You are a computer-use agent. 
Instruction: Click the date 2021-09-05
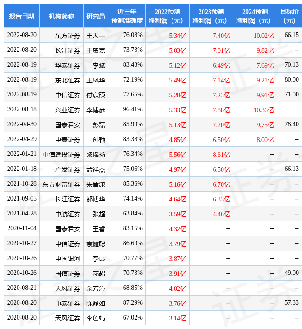point(22,199)
